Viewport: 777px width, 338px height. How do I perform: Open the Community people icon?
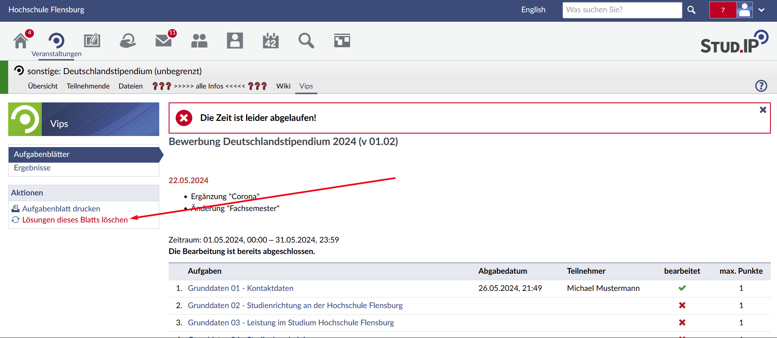pyautogui.click(x=199, y=41)
